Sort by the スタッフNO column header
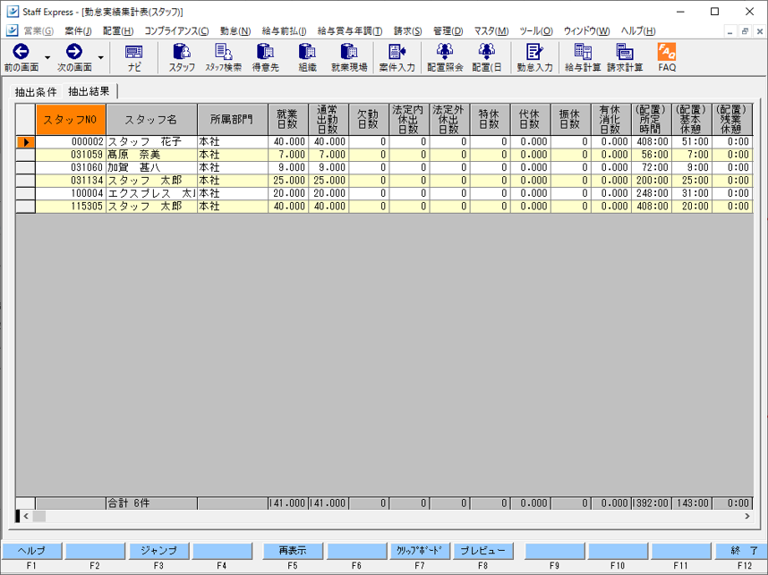The height and width of the screenshot is (575, 768). (x=71, y=120)
